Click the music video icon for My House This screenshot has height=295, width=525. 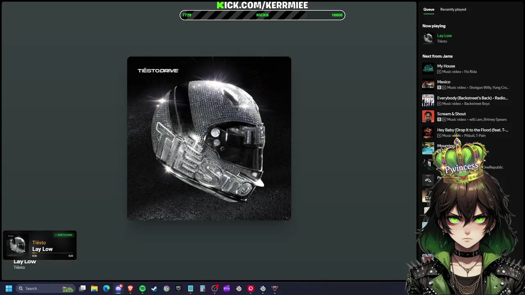coord(439,72)
